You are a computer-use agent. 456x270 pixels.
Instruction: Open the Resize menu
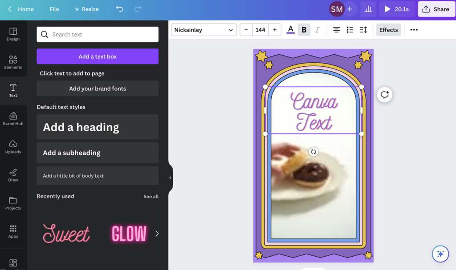coord(86,9)
